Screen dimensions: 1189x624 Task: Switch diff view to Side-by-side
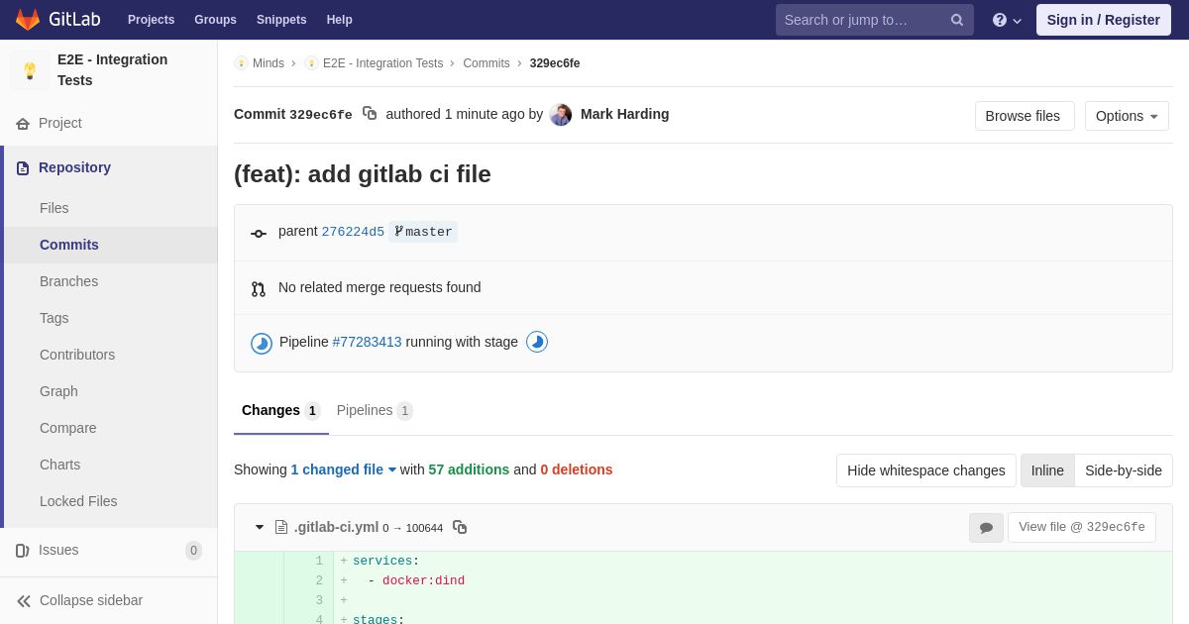(1124, 470)
